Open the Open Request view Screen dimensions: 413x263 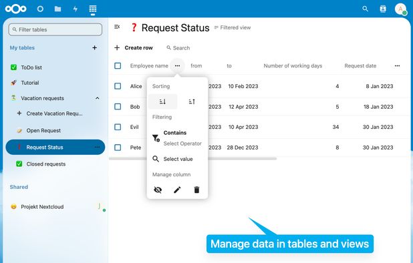click(55, 130)
